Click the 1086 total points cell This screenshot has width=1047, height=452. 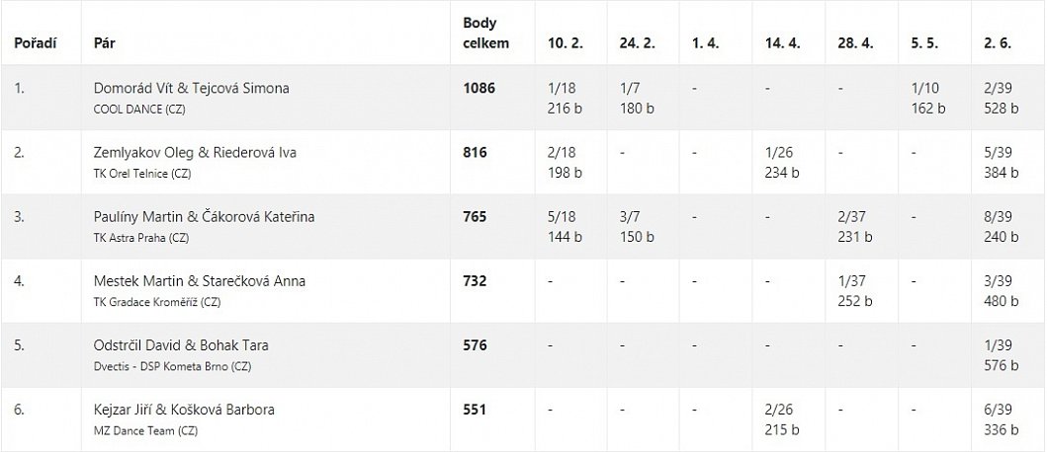480,88
